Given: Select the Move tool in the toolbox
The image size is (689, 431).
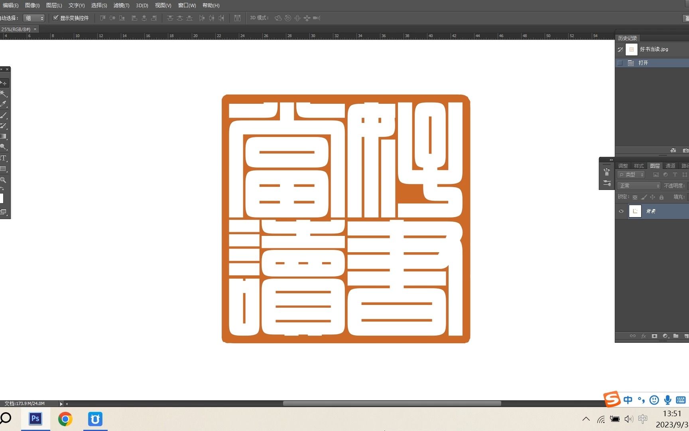Looking at the screenshot, I should tap(3, 83).
